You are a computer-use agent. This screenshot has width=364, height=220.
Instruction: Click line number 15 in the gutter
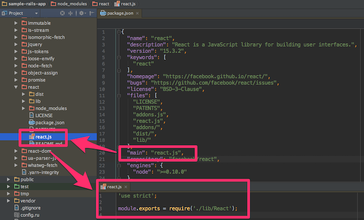coord(102,121)
